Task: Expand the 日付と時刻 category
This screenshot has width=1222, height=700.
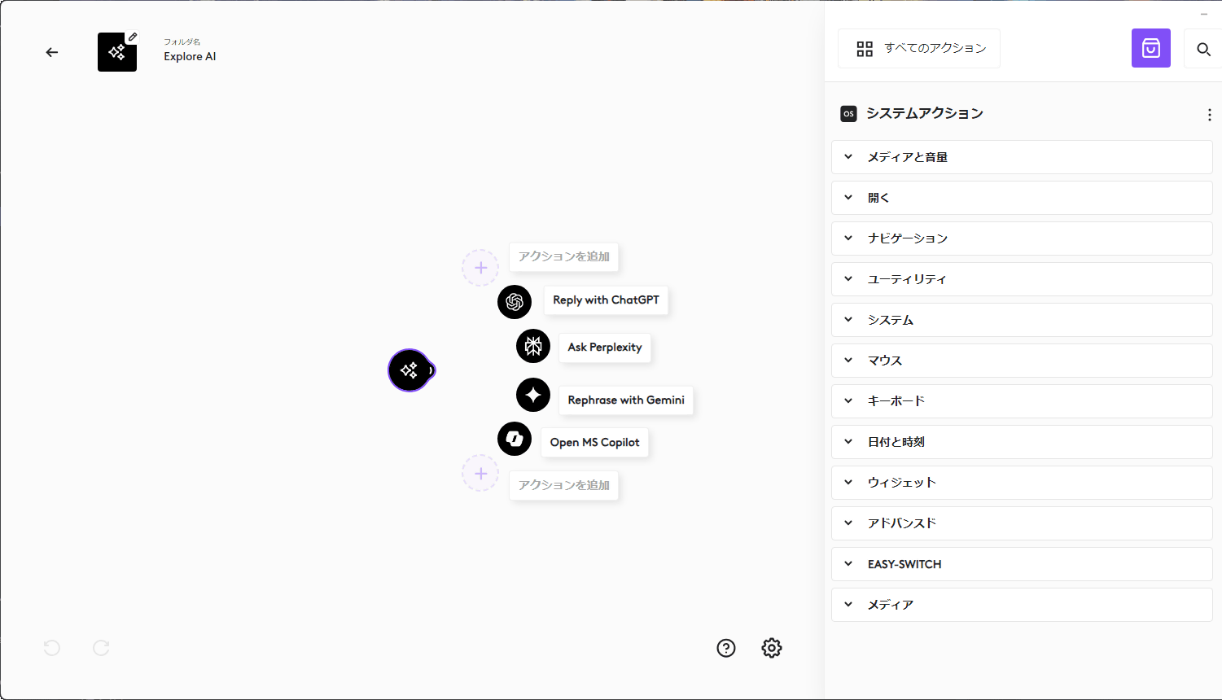Action: (x=1022, y=442)
